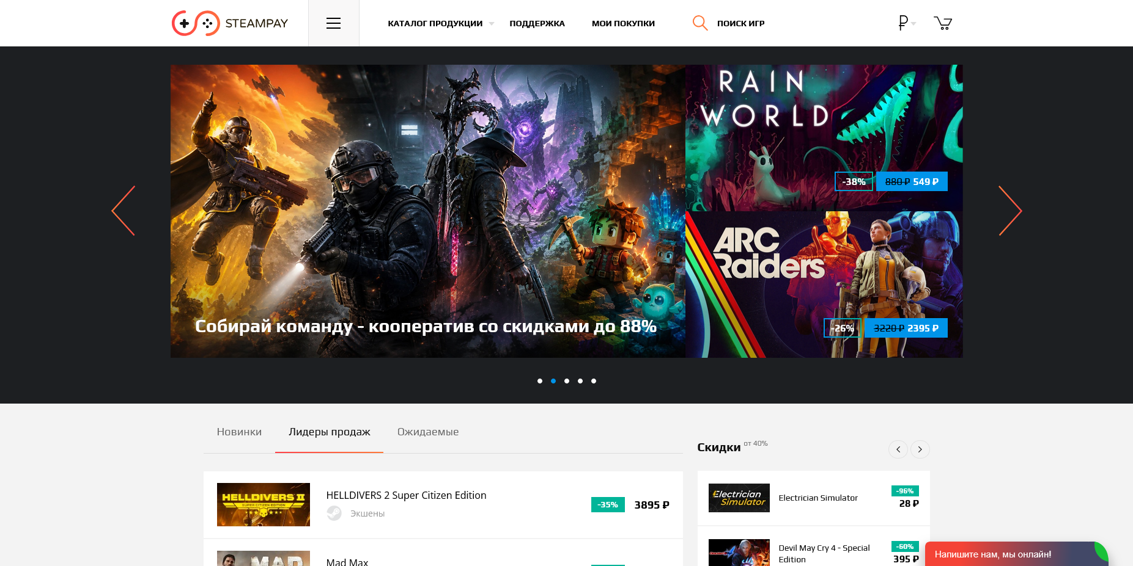Viewport: 1133px width, 566px height.
Task: Open the Electrician Simulator title link
Action: coord(818,498)
